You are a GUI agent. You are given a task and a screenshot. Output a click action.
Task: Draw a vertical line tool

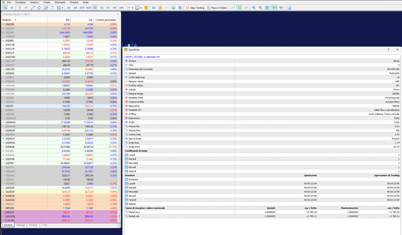pos(20,8)
